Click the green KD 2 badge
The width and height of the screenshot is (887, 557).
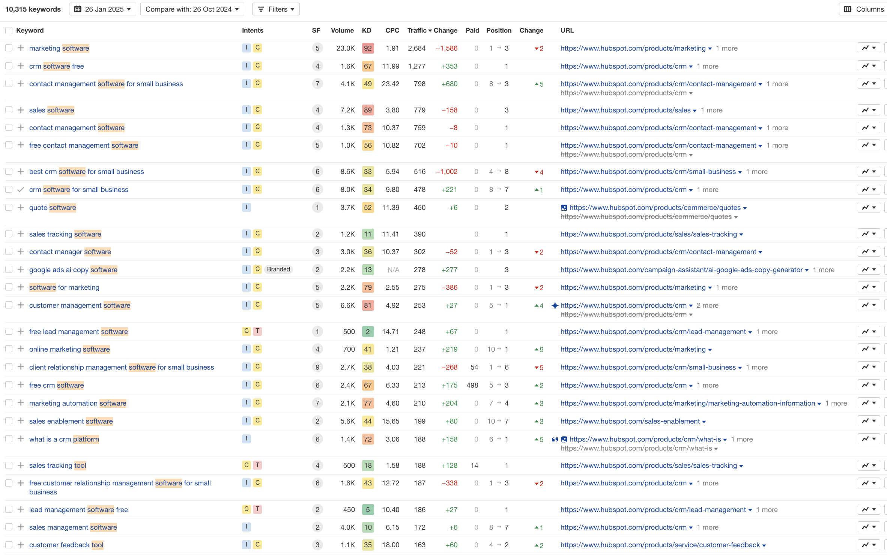pyautogui.click(x=368, y=331)
